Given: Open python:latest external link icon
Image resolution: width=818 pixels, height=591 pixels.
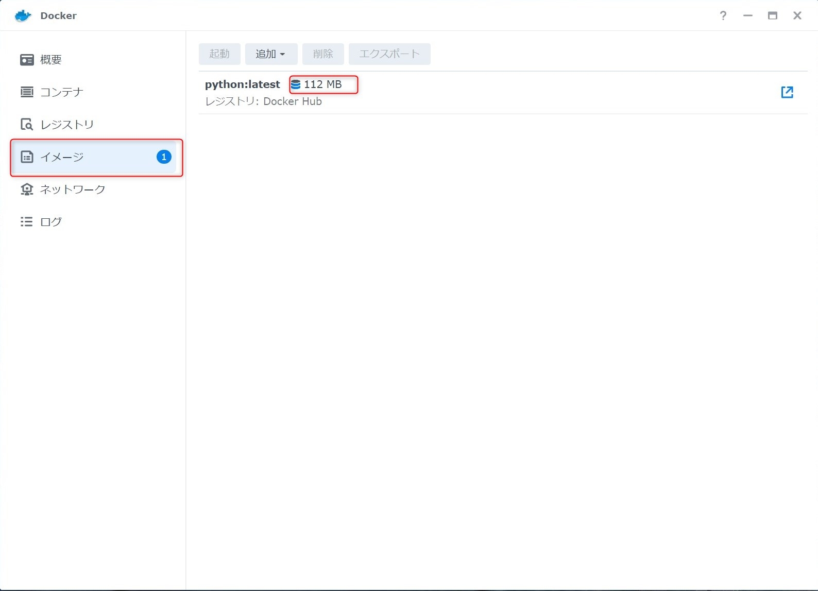Looking at the screenshot, I should pyautogui.click(x=787, y=92).
